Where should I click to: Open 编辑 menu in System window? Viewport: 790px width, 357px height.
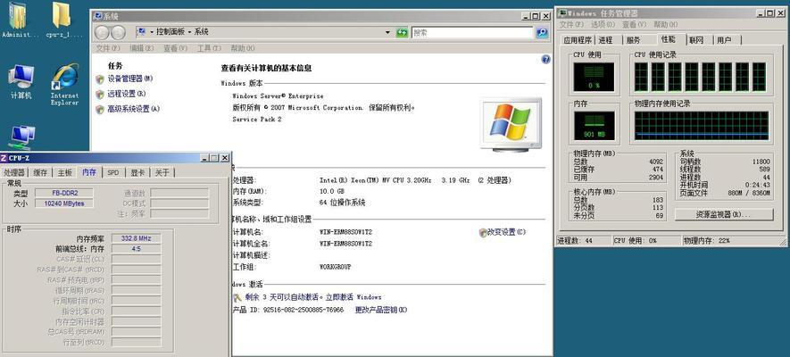(142, 48)
